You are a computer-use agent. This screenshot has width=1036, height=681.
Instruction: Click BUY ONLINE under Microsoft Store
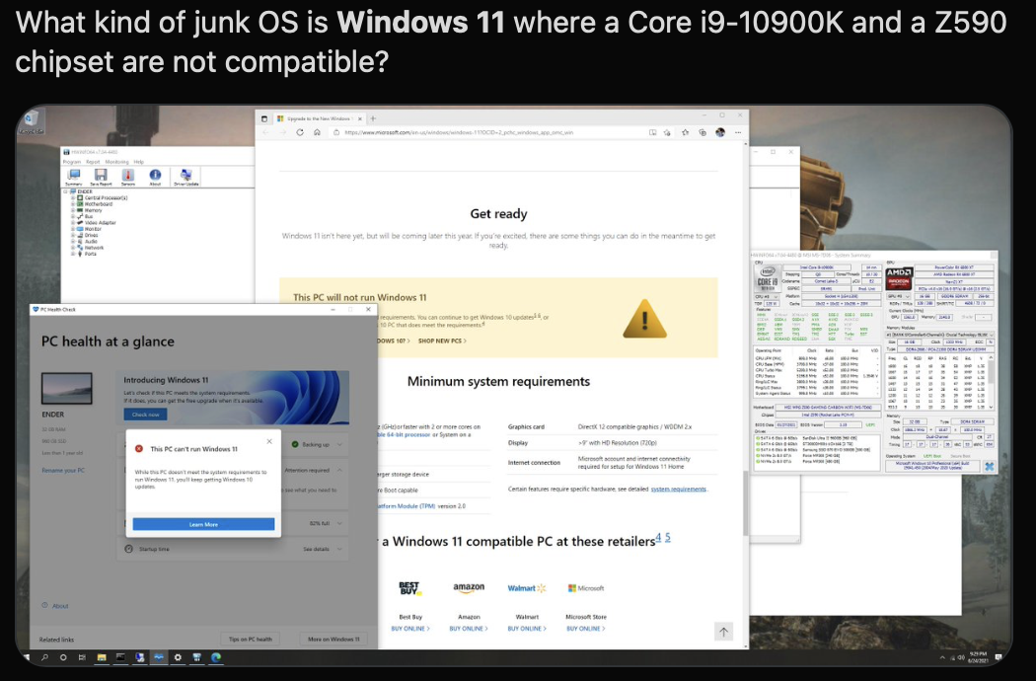coord(585,629)
